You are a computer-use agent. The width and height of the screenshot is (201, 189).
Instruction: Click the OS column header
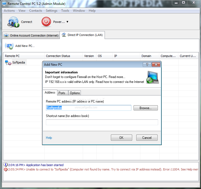pyautogui.click(x=104, y=56)
